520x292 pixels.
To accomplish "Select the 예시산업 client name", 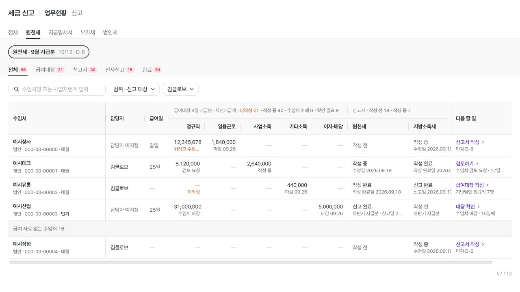I will click(x=22, y=206).
